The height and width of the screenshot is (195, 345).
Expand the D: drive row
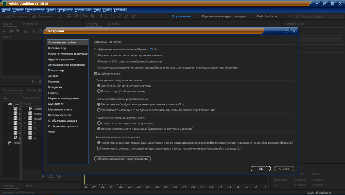[x=24, y=128]
